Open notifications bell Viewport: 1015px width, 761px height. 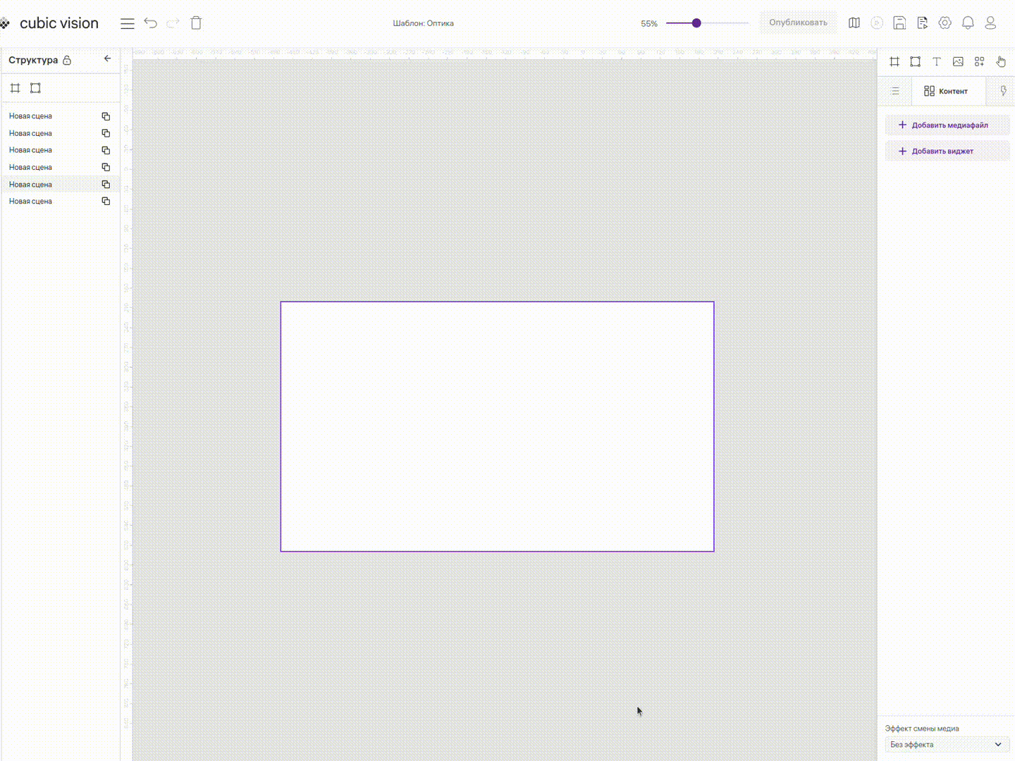(x=968, y=23)
